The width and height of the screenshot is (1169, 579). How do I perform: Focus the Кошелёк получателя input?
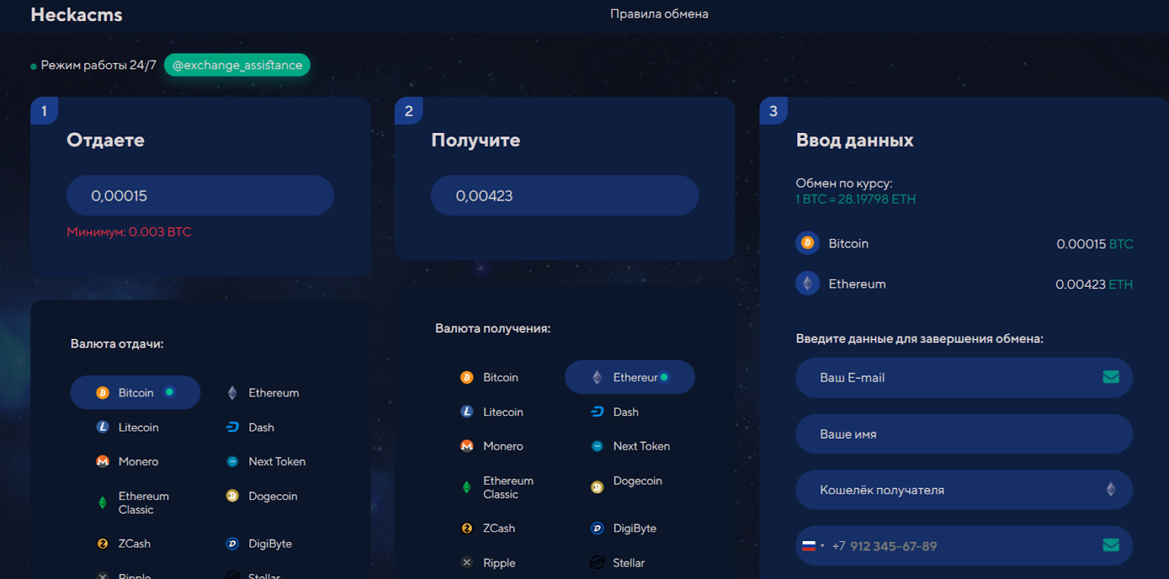click(964, 490)
